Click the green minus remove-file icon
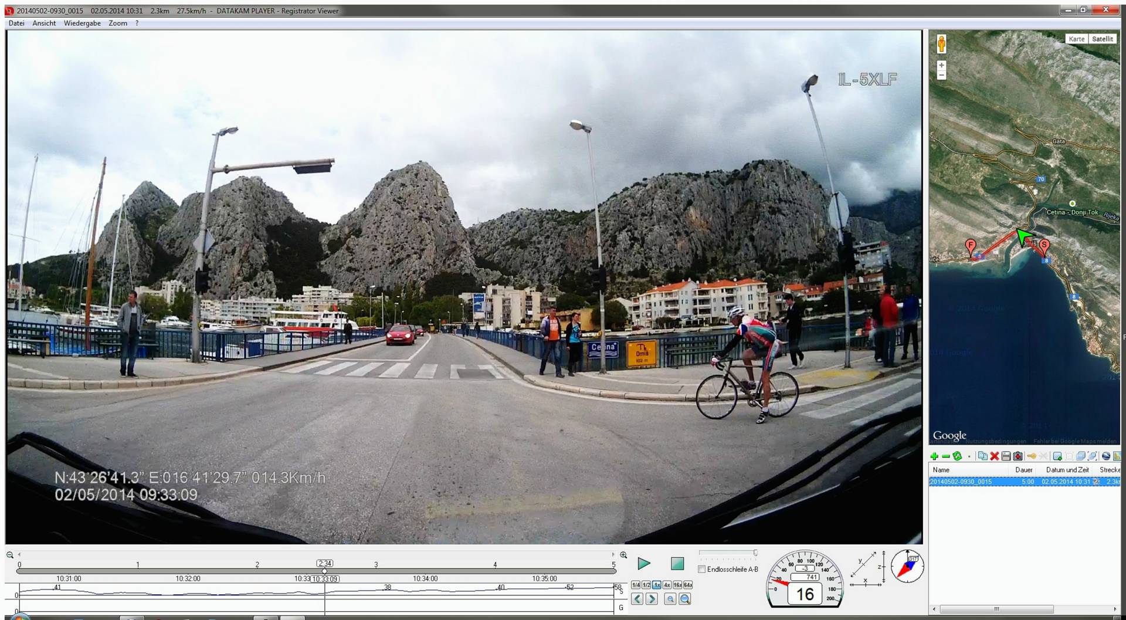This screenshot has height=620, width=1126. pos(945,456)
